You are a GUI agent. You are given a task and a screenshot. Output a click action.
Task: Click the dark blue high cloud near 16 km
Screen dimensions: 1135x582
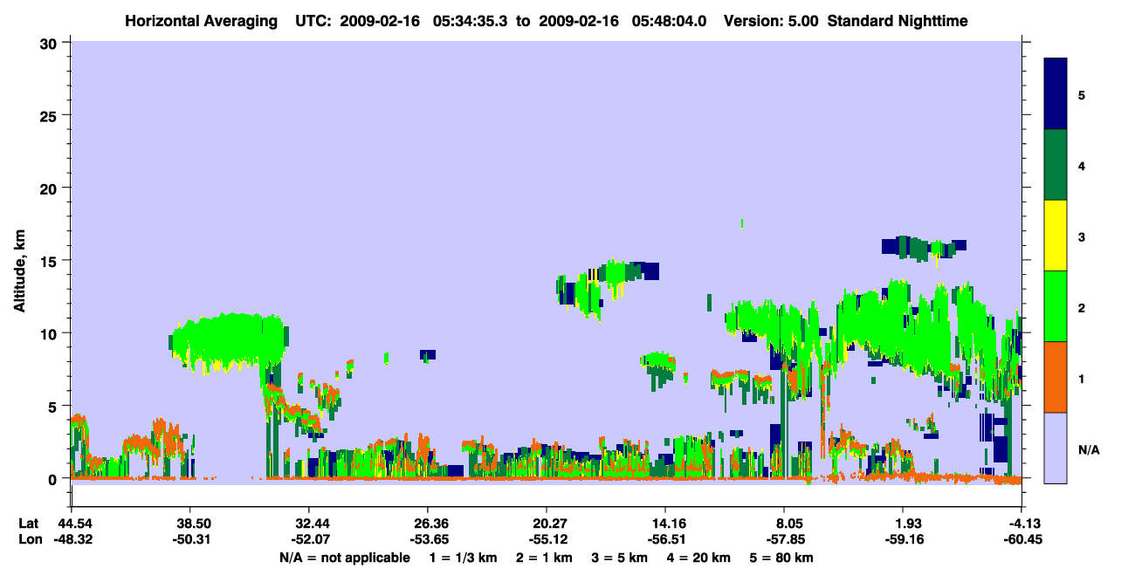924,248
